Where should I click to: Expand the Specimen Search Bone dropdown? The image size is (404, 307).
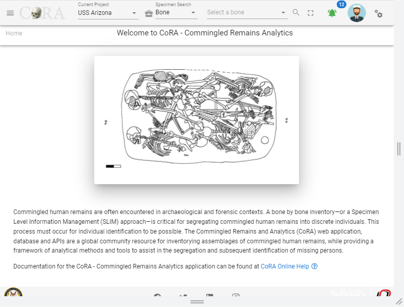(x=176, y=12)
